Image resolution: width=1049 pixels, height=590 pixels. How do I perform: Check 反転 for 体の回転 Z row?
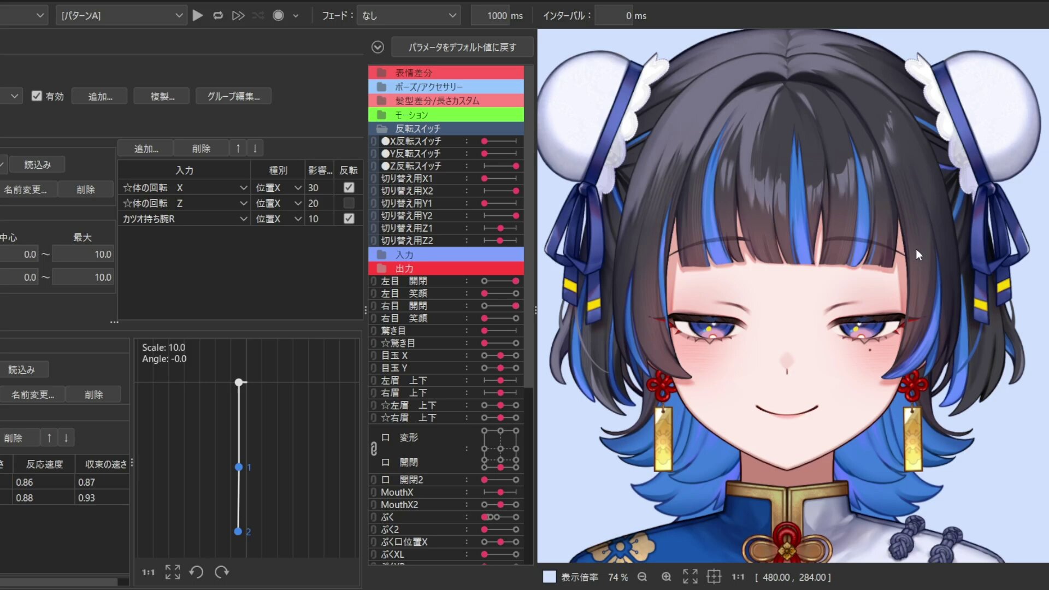click(349, 203)
